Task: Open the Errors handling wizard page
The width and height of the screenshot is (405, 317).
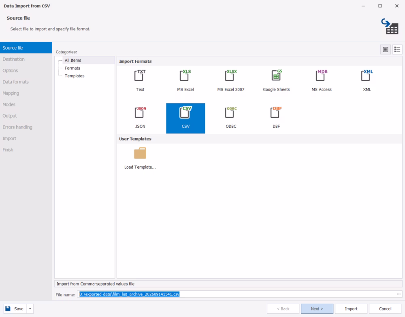Action: tap(26, 127)
